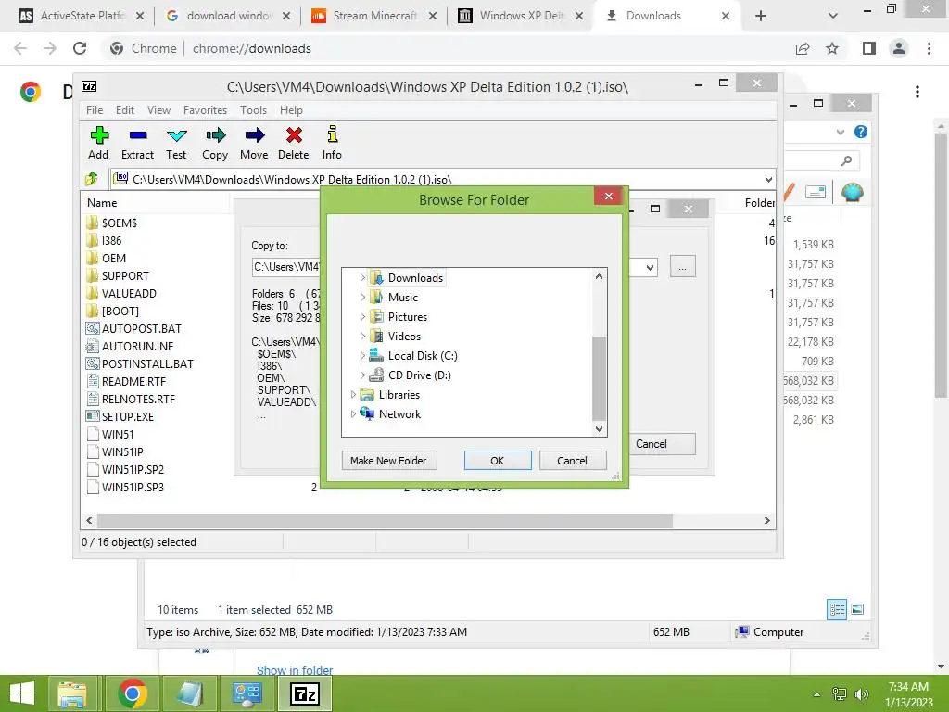The image size is (949, 712).
Task: Select the $OEM$ folder icon in file list
Action: [92, 222]
